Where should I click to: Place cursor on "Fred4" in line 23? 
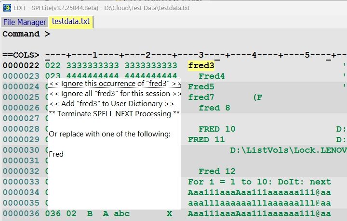(212, 76)
